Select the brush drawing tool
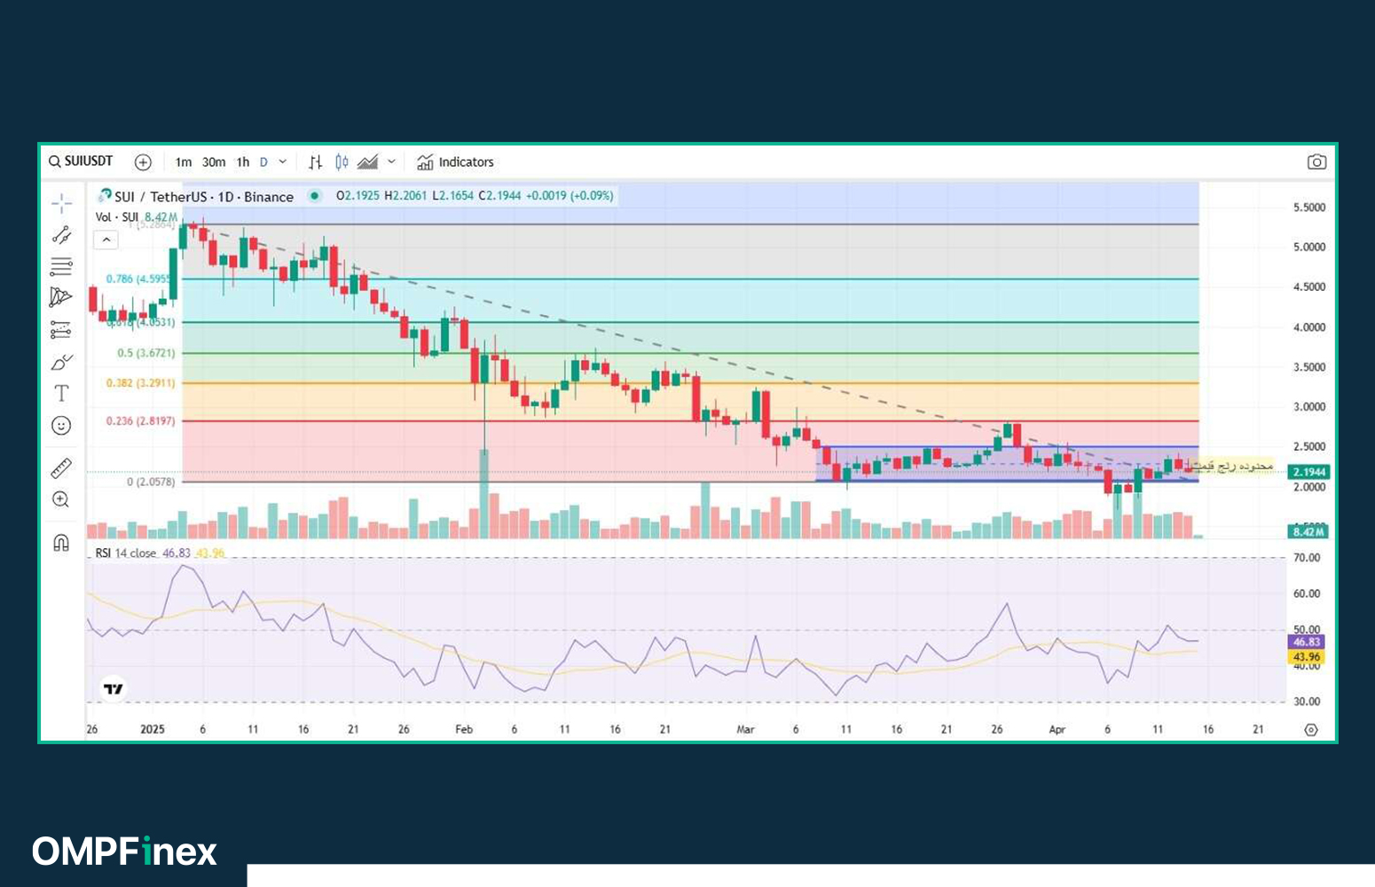Image resolution: width=1375 pixels, height=887 pixels. pyautogui.click(x=61, y=362)
